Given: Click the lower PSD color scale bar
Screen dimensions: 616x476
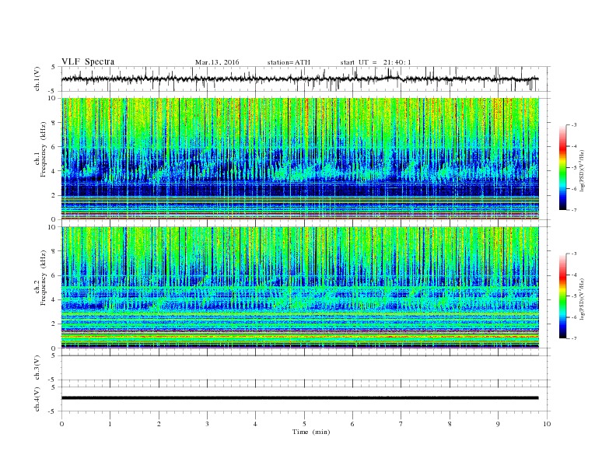Looking at the screenshot, I should tap(563, 296).
